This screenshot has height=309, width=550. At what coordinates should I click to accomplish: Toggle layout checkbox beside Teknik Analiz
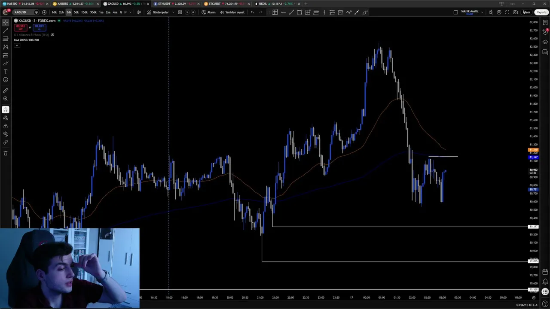(456, 12)
